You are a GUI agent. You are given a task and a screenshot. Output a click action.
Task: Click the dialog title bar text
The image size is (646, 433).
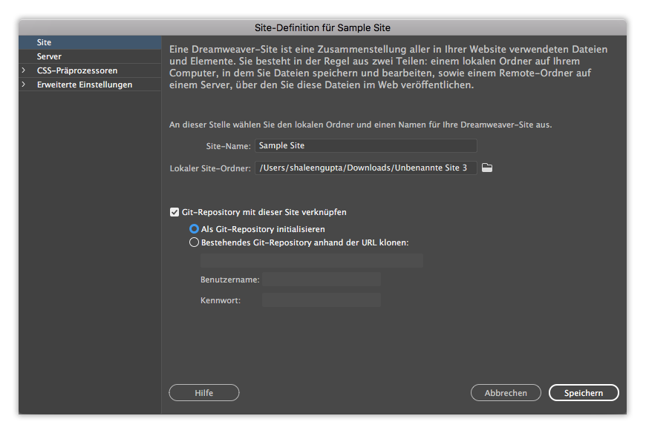coord(322,27)
